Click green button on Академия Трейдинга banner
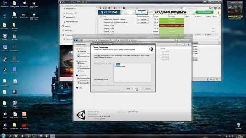This screenshot has width=246, height=138. pos(204,12)
